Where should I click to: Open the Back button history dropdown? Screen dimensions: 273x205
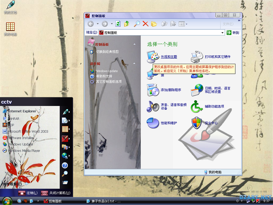pyautogui.click(x=98, y=24)
